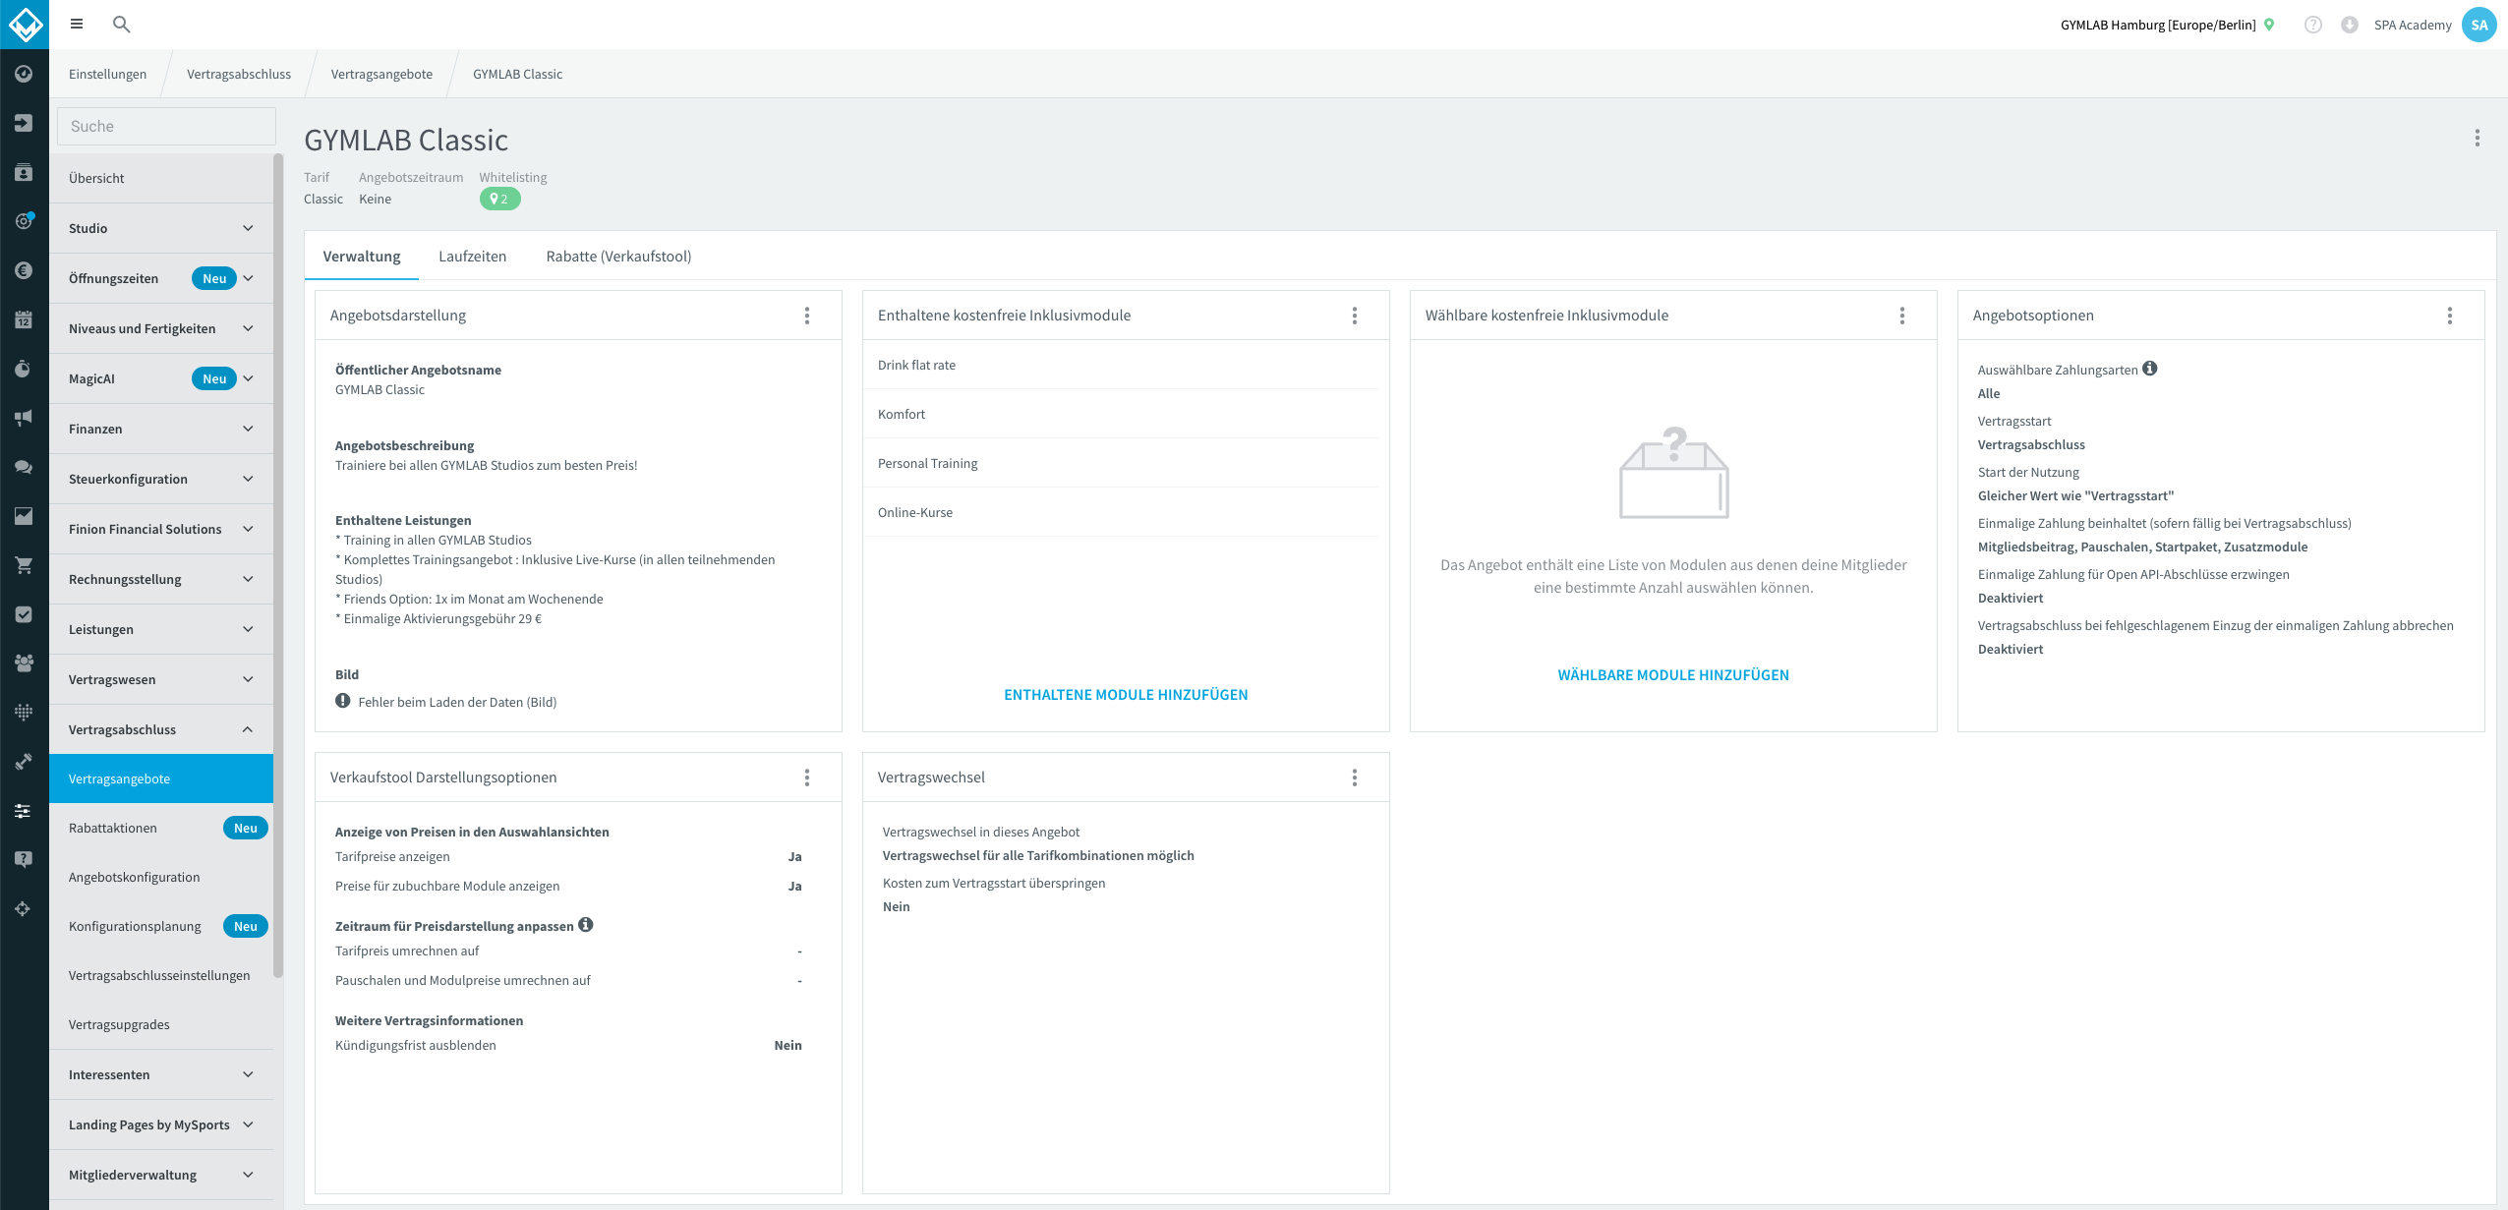The image size is (2508, 1210).
Task: Click the chart image icon in sidebar
Action: 24,516
